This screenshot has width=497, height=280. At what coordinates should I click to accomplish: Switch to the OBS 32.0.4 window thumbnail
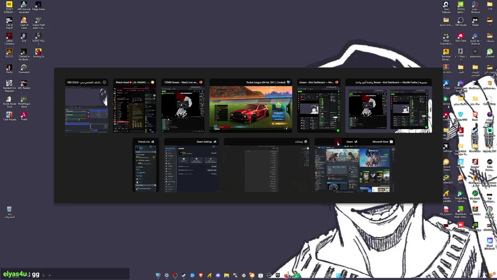pos(87,106)
